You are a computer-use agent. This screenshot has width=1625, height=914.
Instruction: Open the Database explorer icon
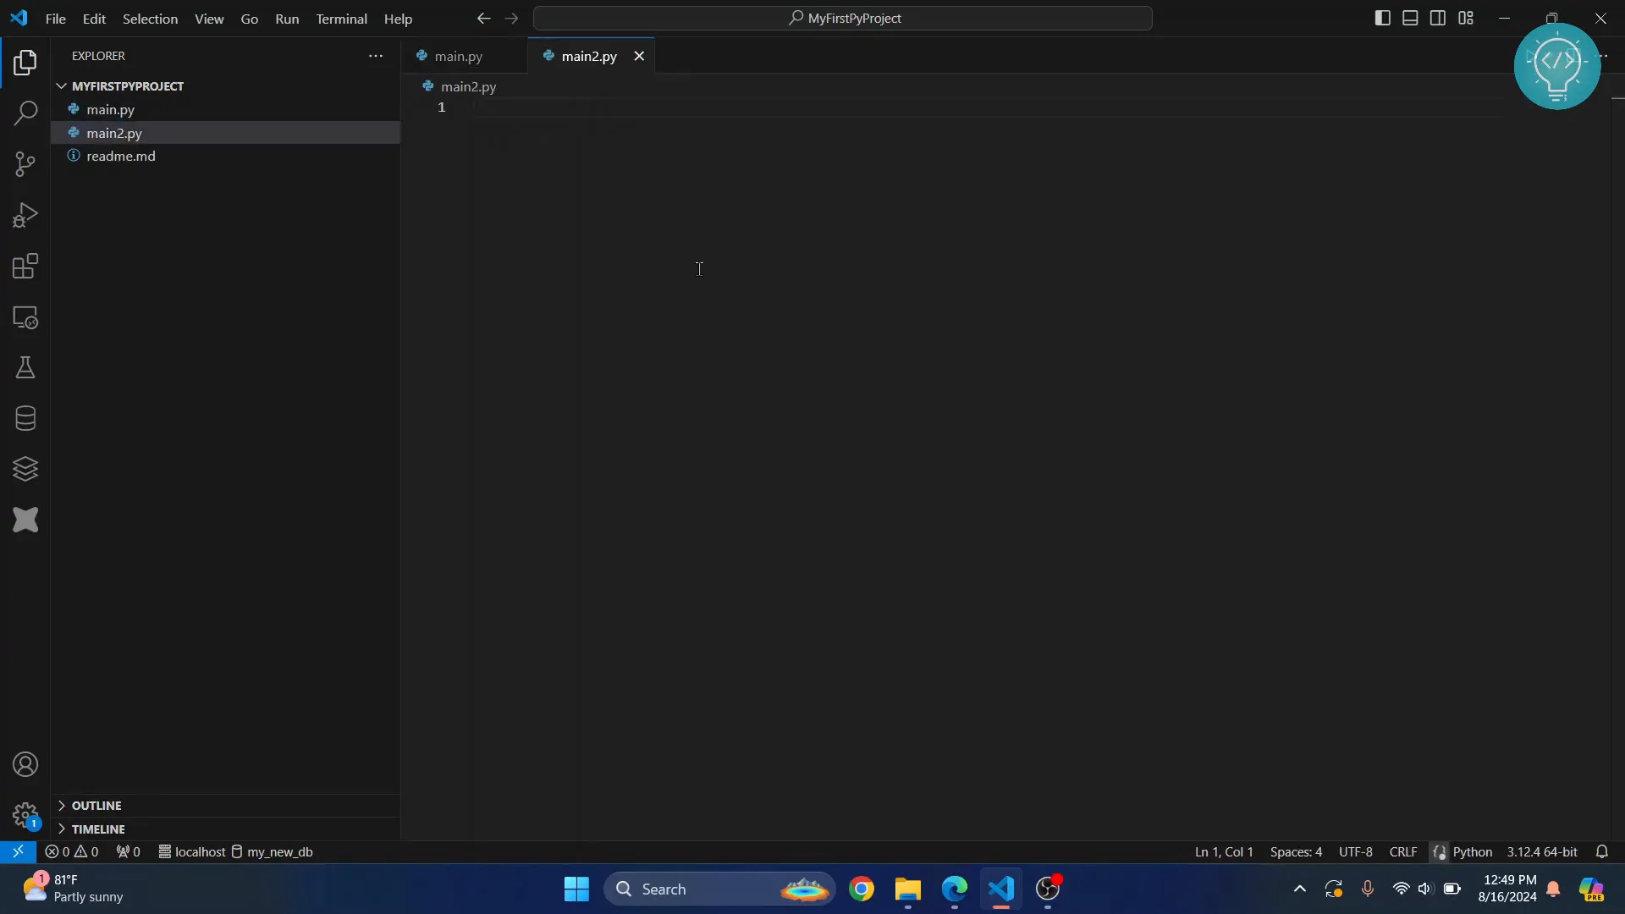point(25,419)
